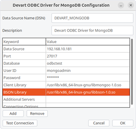Select the masked password value
The image size is (136, 129).
[88, 78]
